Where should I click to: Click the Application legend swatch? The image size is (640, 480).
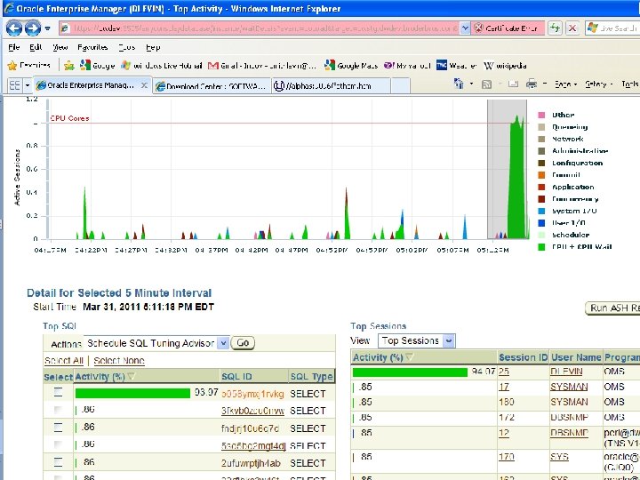(x=541, y=187)
